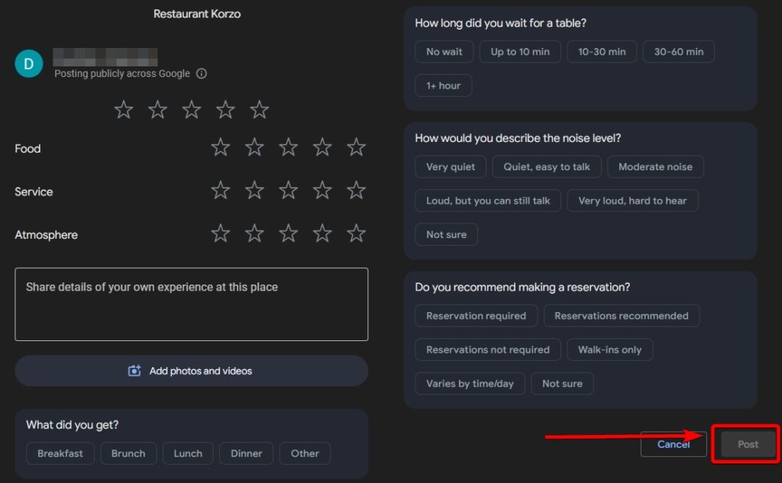
Task: Click the Post button to submit review
Action: pos(745,443)
